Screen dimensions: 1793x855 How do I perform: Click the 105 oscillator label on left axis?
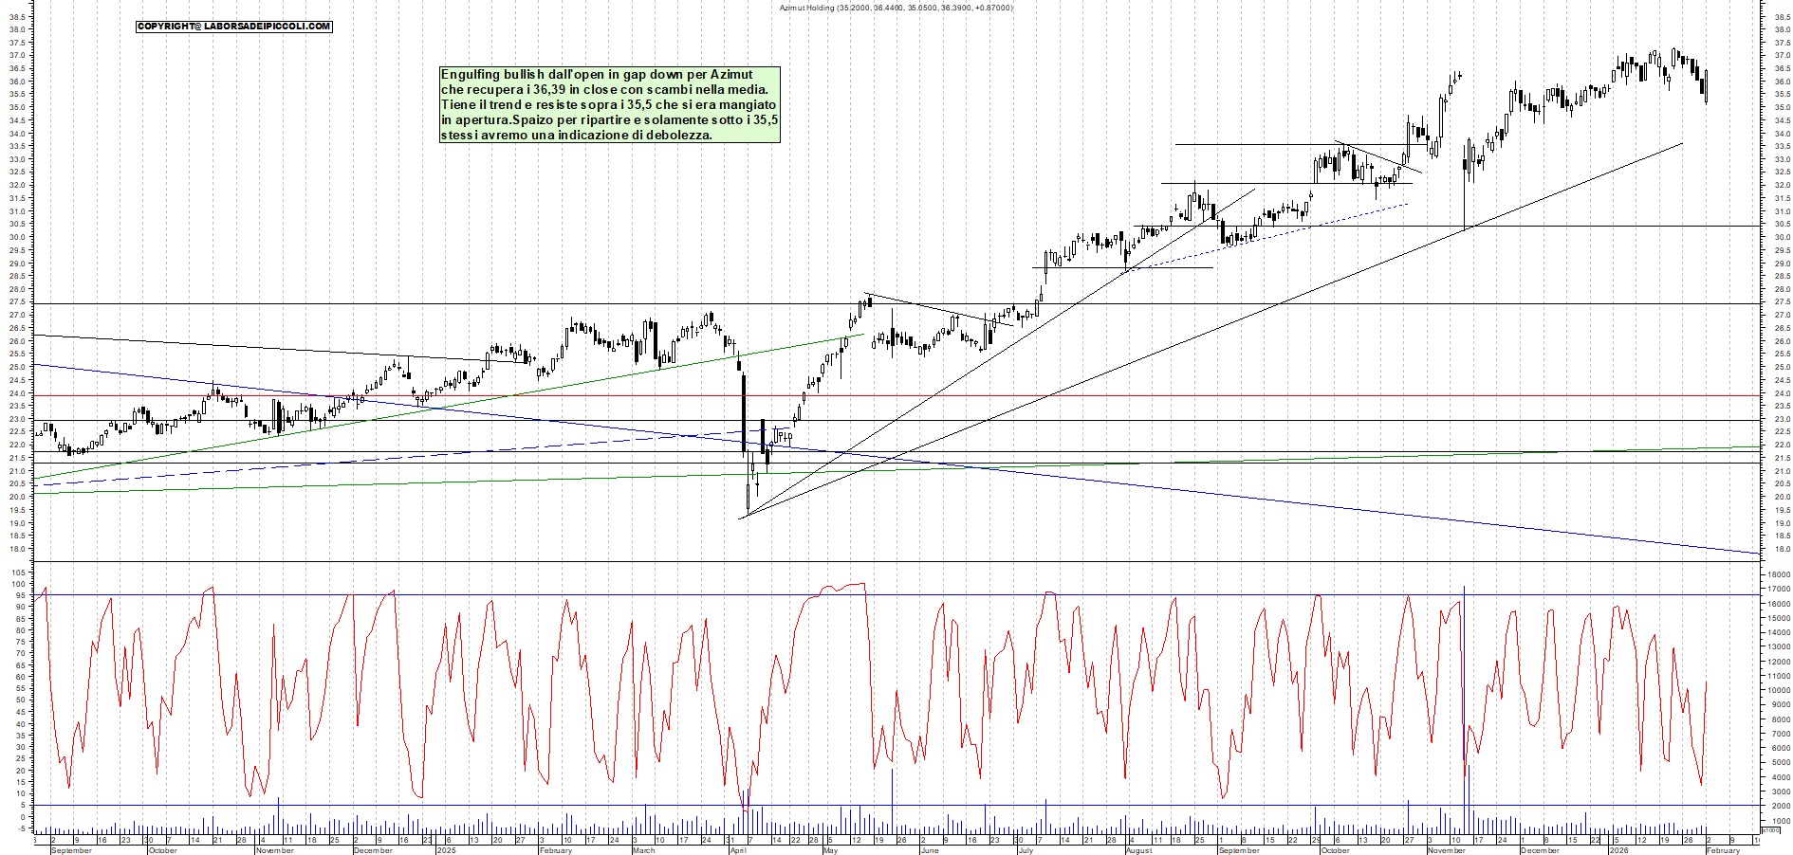click(17, 573)
